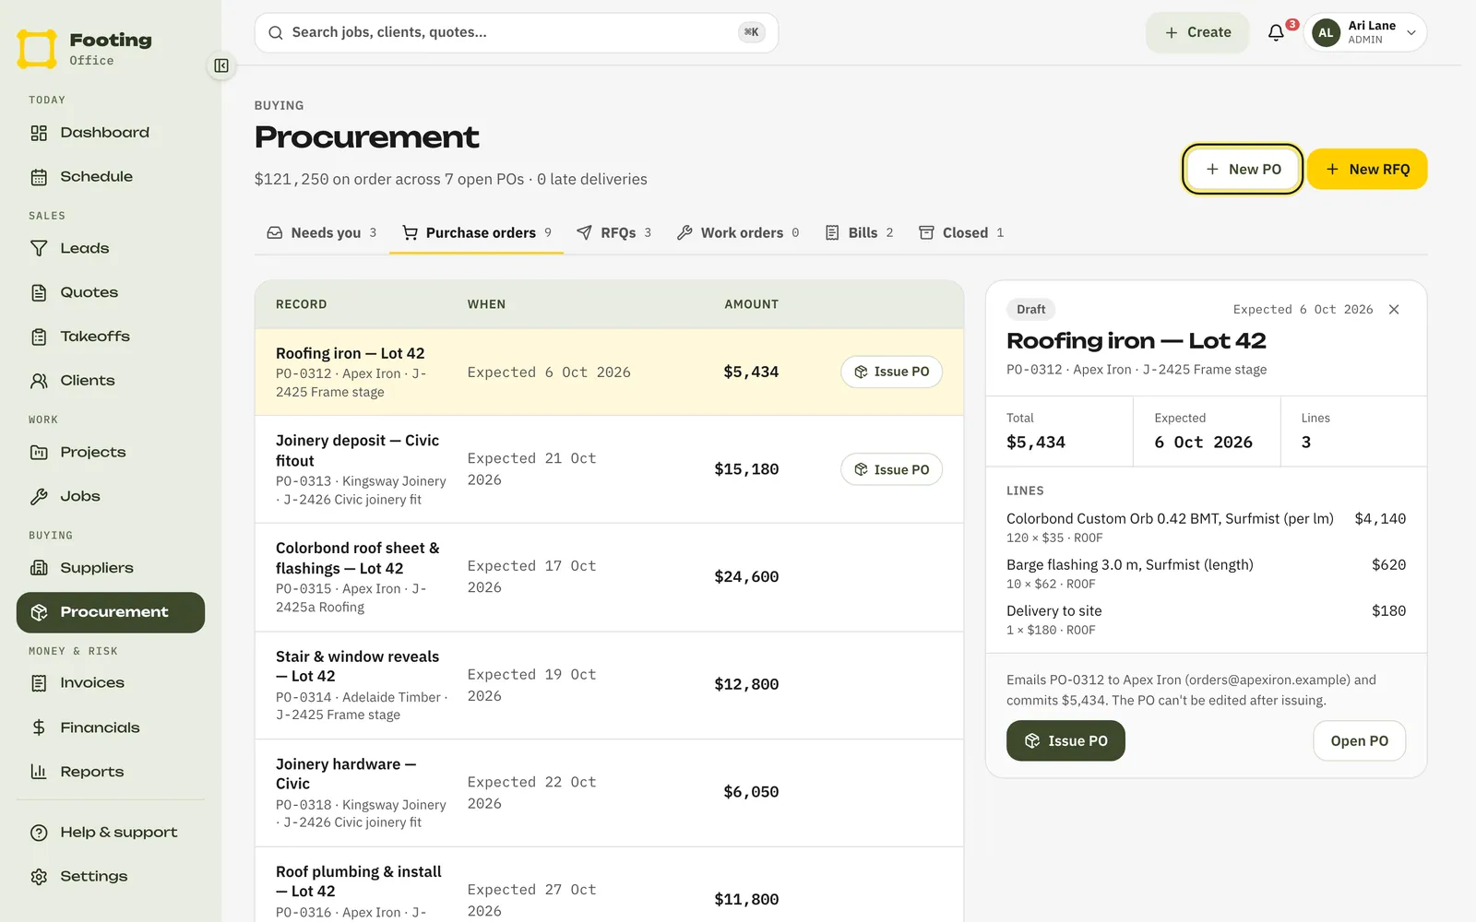Issue PO for Joinery deposit row

pyautogui.click(x=891, y=469)
